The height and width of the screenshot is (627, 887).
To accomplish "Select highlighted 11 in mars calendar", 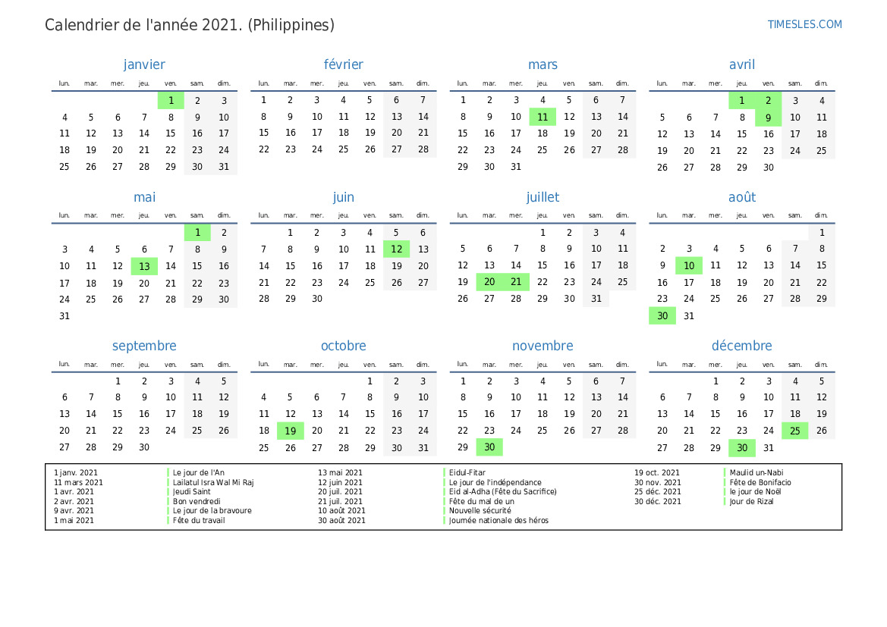I will pyautogui.click(x=543, y=117).
